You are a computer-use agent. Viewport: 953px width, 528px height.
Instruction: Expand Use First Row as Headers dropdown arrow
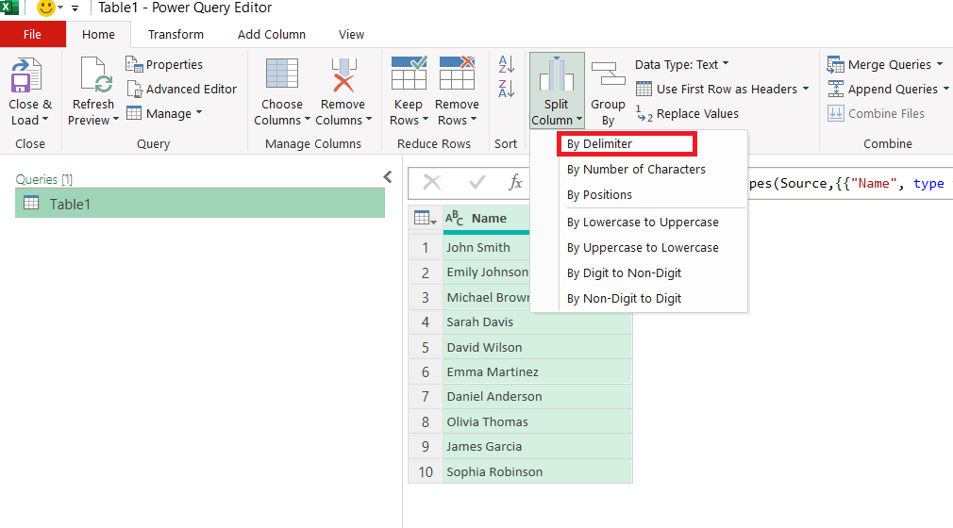coord(805,89)
